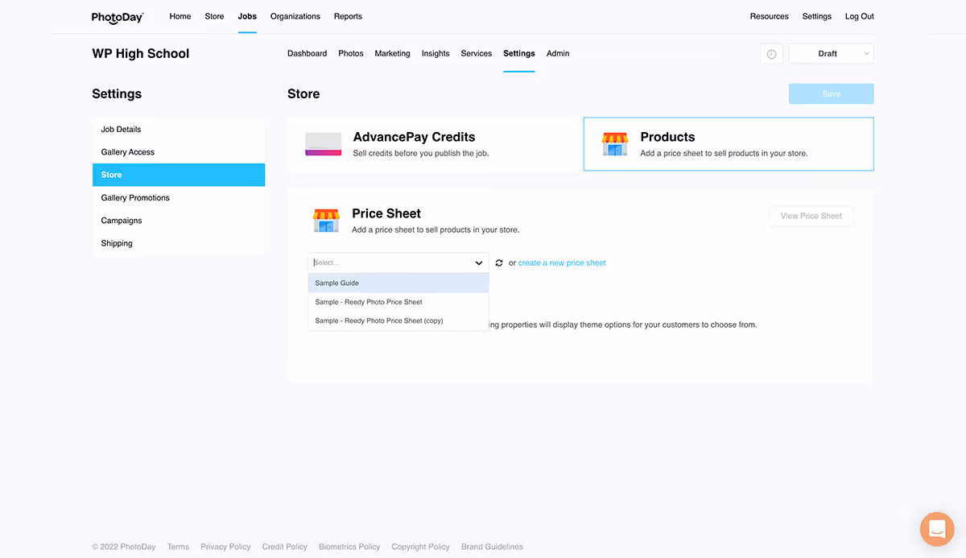Click the WP High School job title
Image resolution: width=966 pixels, height=558 pixels.
[141, 54]
